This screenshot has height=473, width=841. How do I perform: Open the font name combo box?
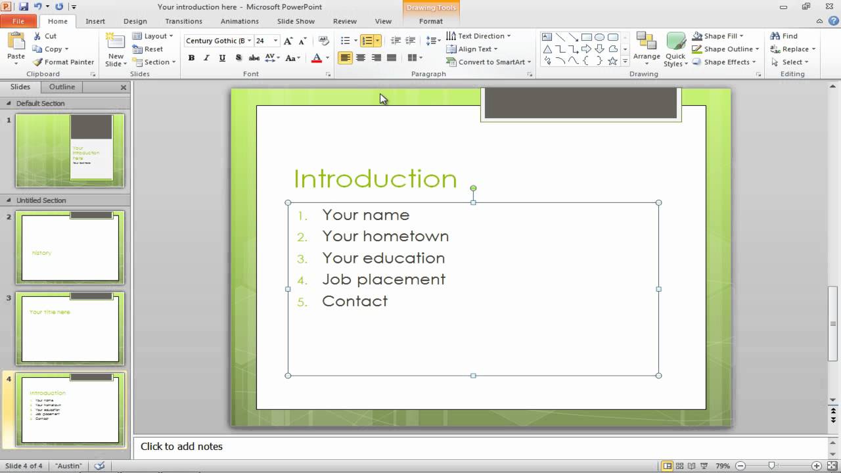coord(218,41)
